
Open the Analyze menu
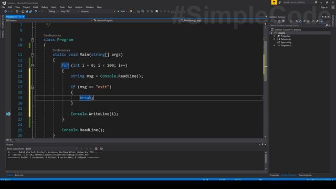tap(79, 7)
